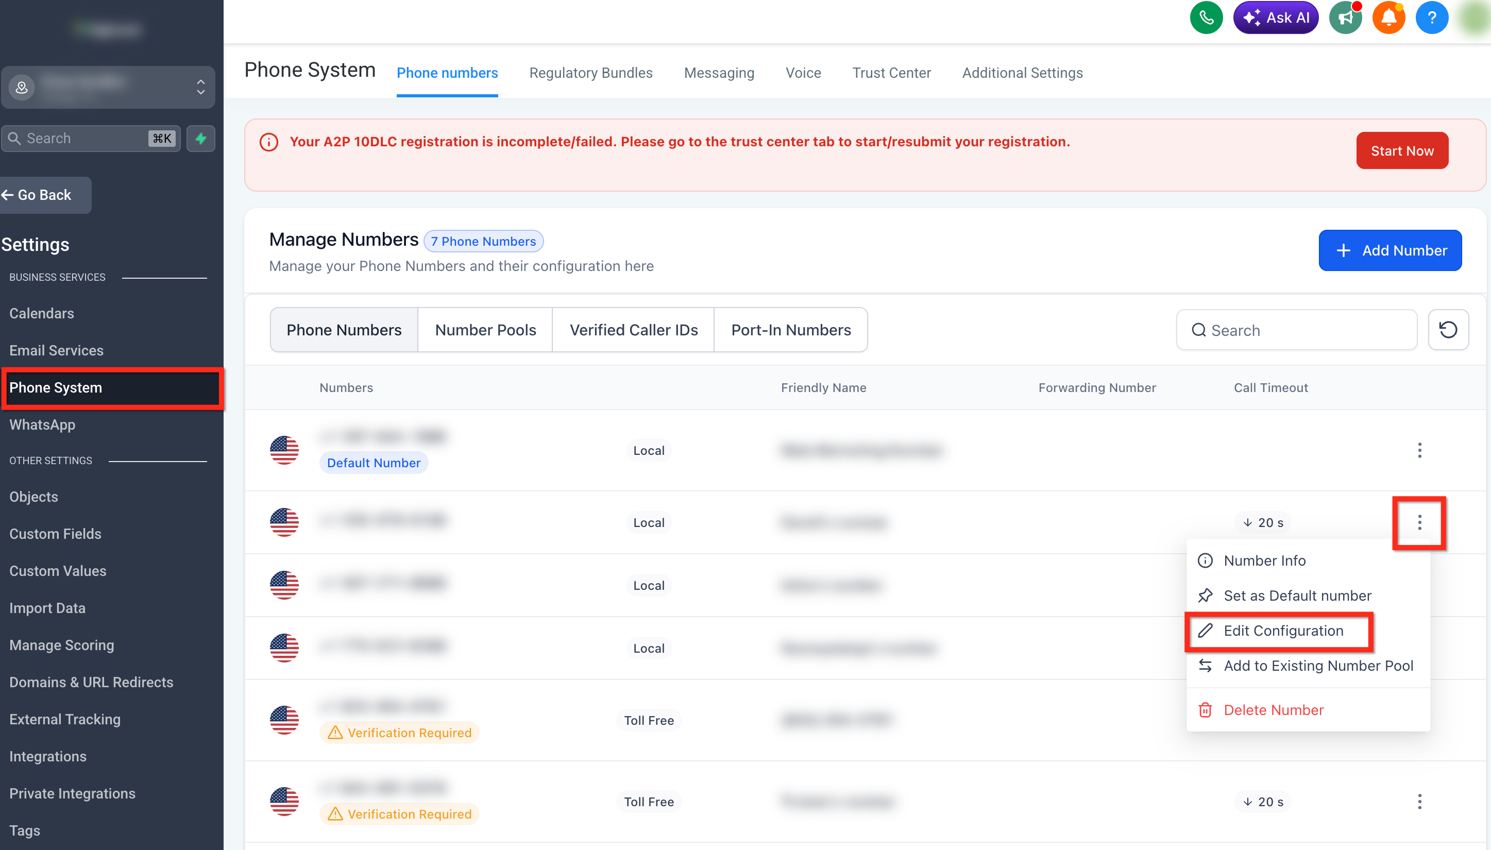
Task: Refresh the phone numbers list
Action: coord(1448,330)
